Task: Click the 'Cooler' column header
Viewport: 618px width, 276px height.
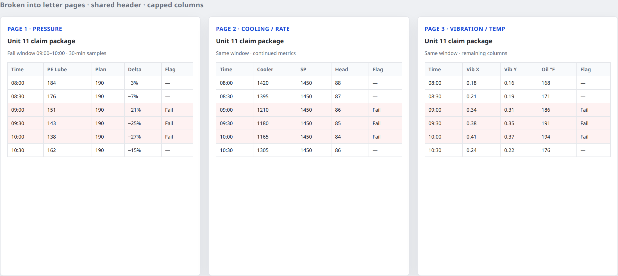Action: (x=275, y=70)
